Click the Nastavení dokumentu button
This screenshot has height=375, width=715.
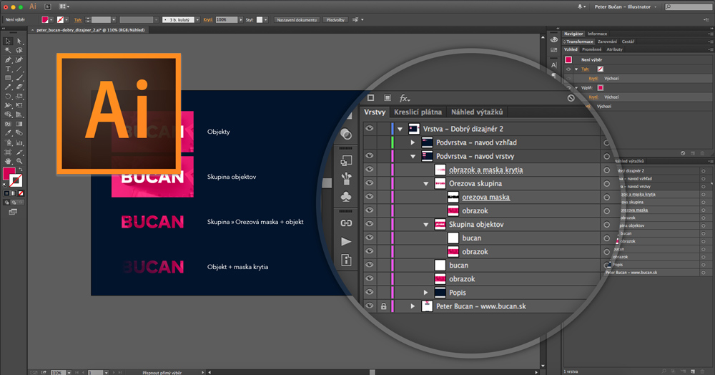coord(297,19)
